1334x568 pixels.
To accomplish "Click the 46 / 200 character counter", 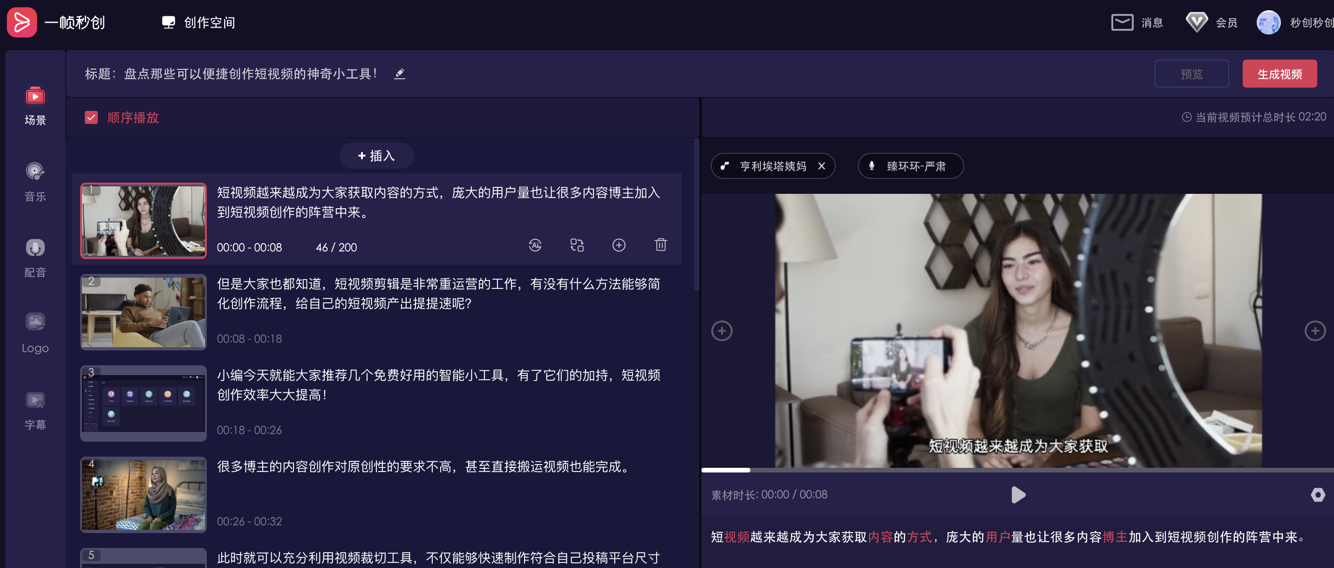I will tap(336, 248).
